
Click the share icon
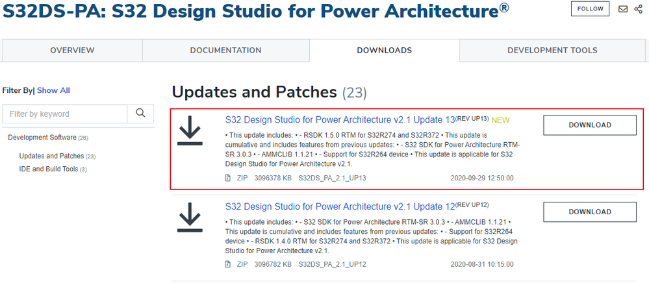pyautogui.click(x=638, y=8)
